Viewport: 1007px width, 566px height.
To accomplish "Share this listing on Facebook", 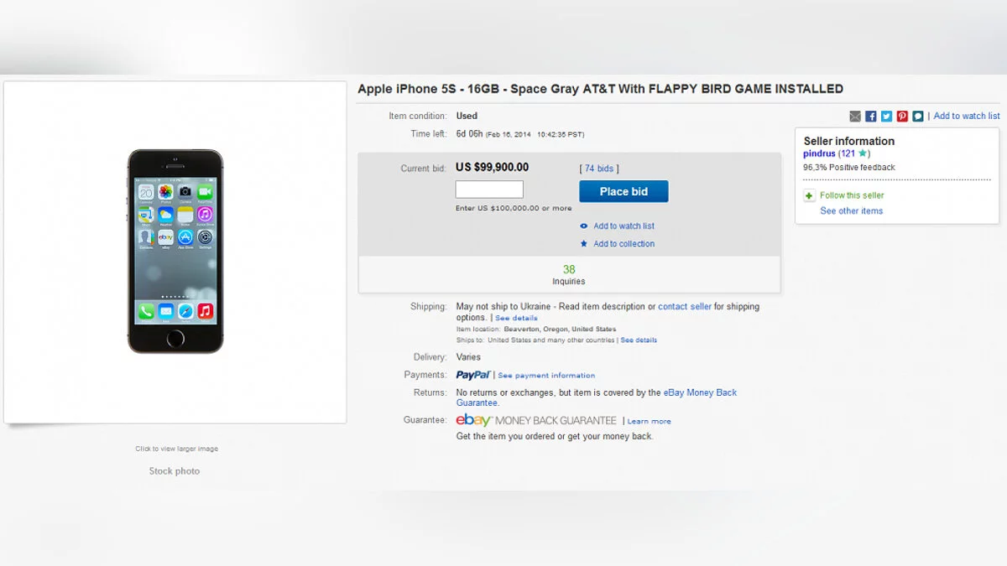I will click(x=871, y=117).
